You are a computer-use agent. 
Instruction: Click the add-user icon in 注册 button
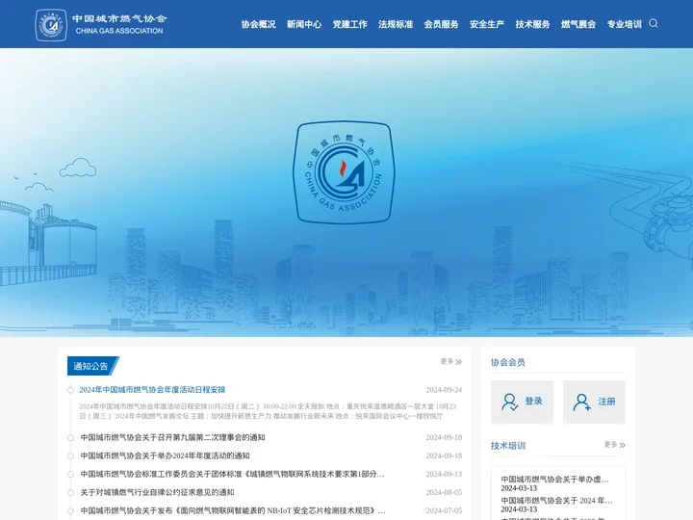pyautogui.click(x=581, y=402)
